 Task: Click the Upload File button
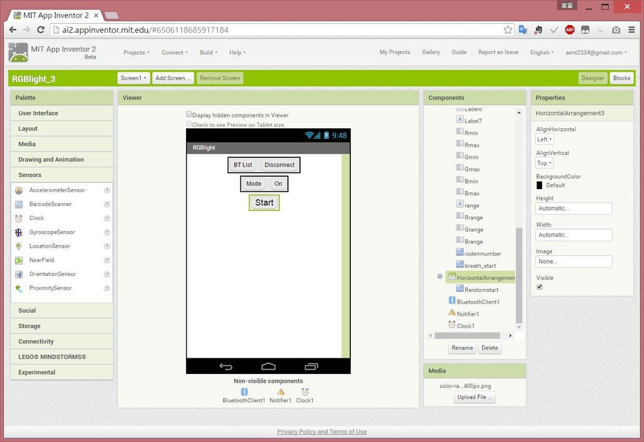pyautogui.click(x=475, y=397)
